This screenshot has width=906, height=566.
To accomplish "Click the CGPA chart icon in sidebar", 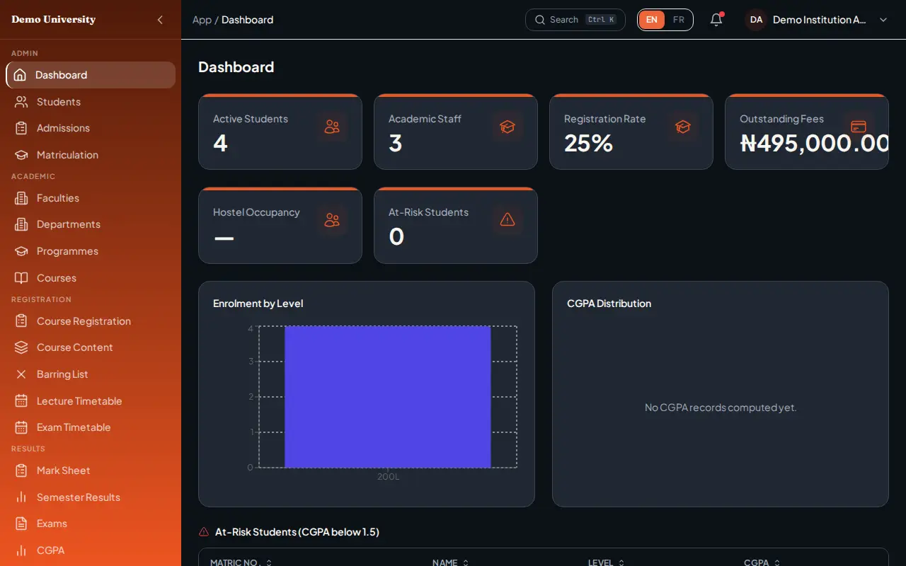I will click(21, 550).
